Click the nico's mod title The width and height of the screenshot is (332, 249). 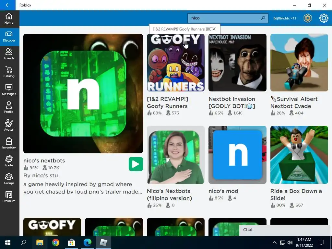point(223,191)
